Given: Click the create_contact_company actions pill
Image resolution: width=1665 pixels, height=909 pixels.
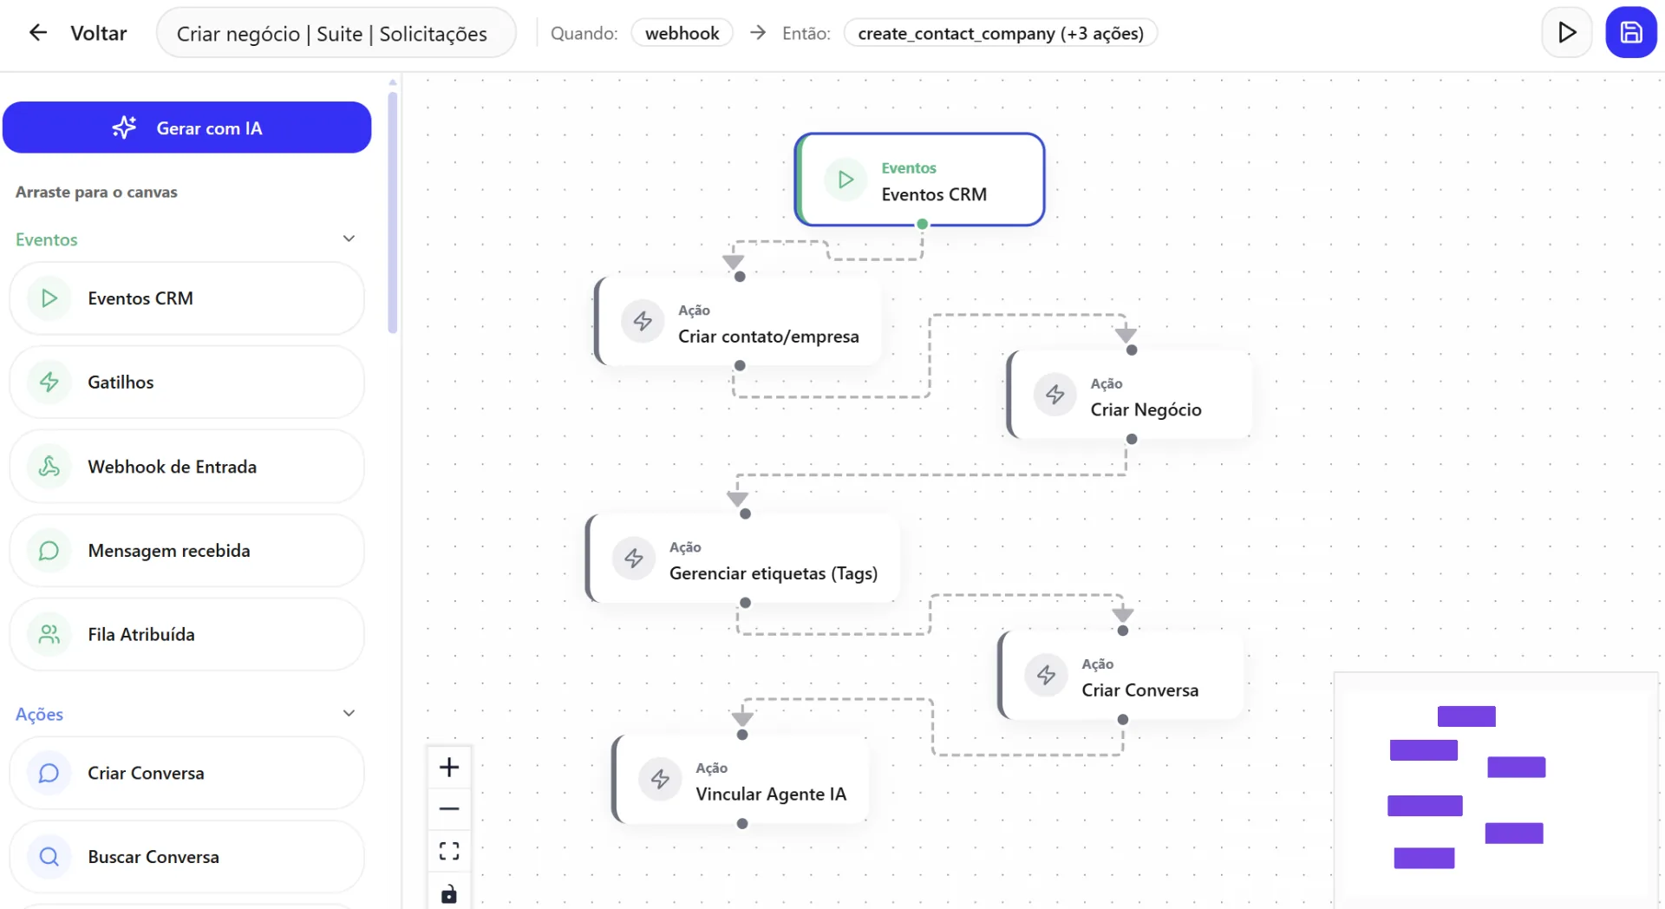Looking at the screenshot, I should (1000, 33).
